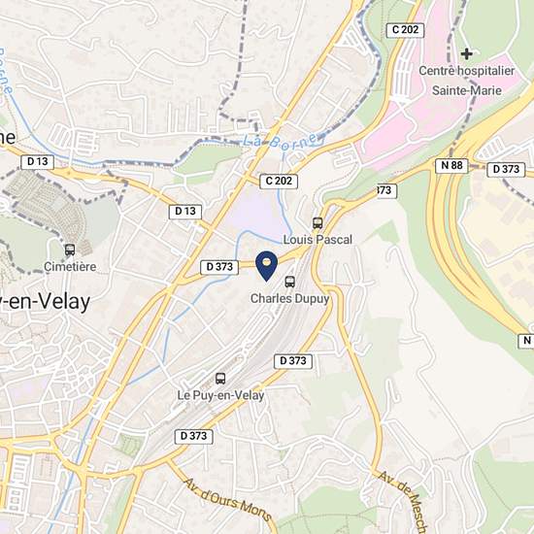The image size is (534, 534).
Task: Select the Centre hospitalier Sainte-Marie label
Action: 467,81
